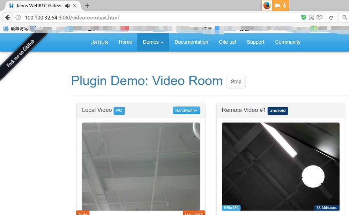Click the Unpublish button
This screenshot has width=349, height=215.
tap(194, 213)
